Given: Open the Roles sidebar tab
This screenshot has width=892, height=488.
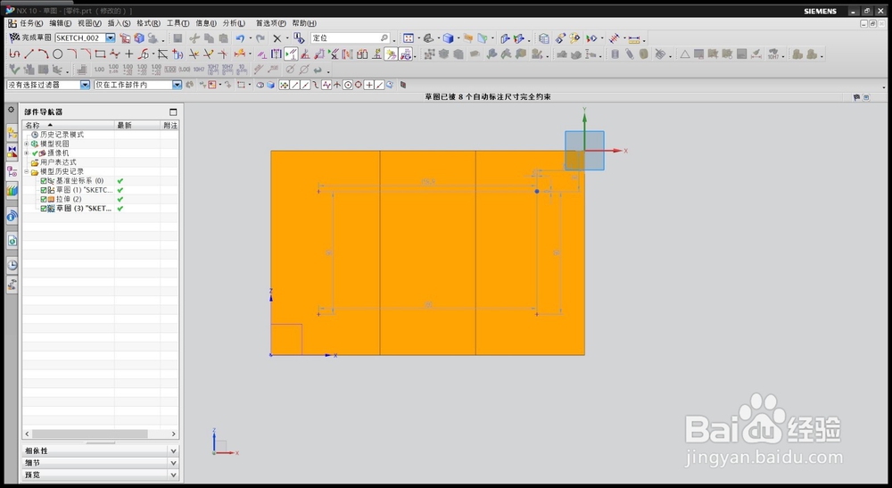Looking at the screenshot, I should coord(12,285).
